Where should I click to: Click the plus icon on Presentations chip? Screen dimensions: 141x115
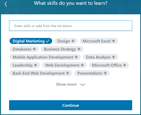(105, 73)
